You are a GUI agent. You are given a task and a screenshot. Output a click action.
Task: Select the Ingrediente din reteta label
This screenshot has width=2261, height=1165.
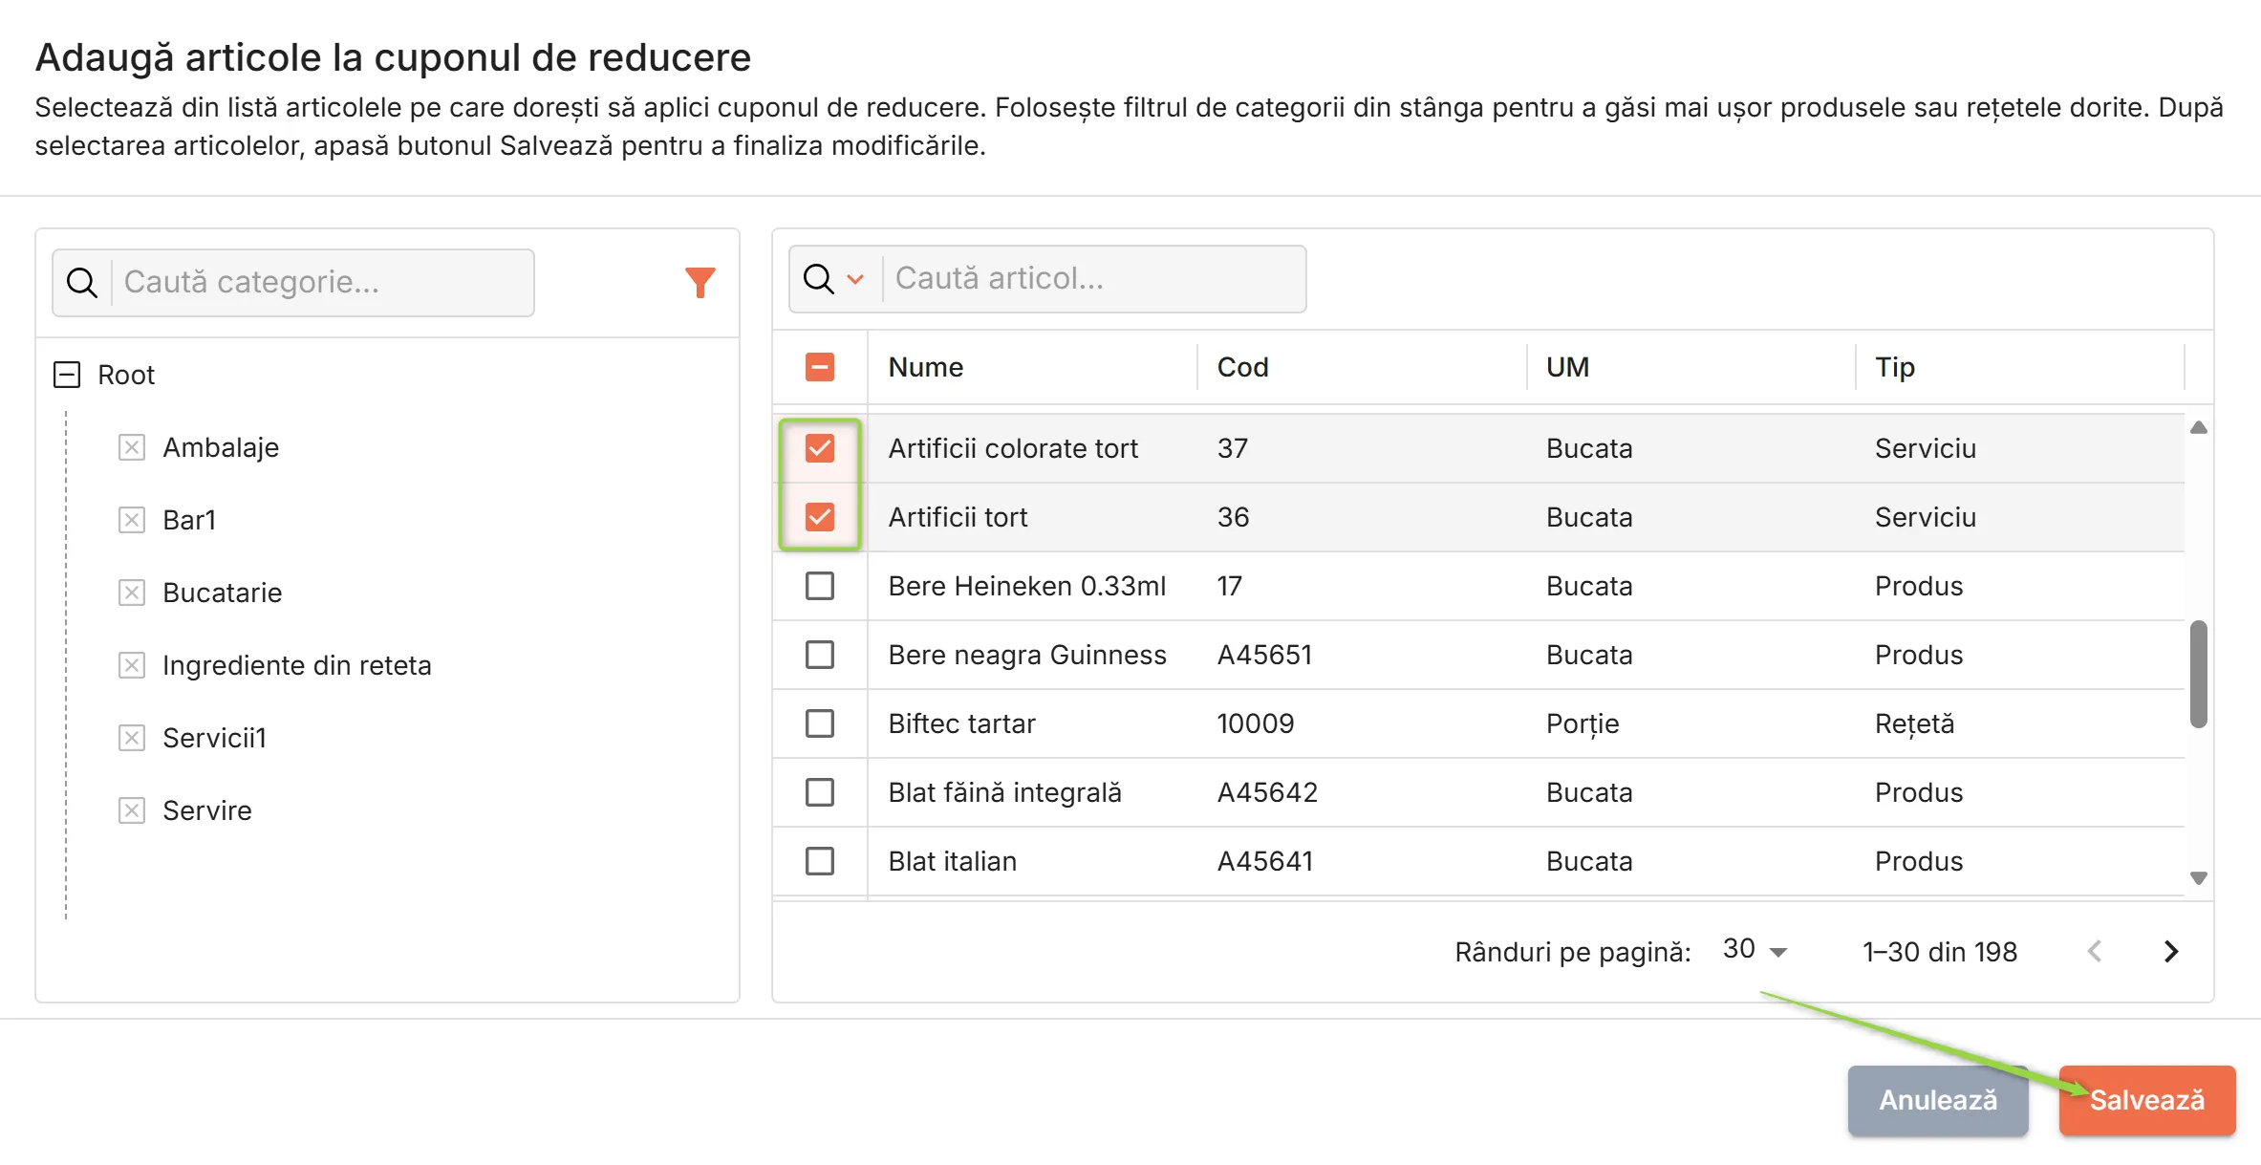tap(297, 665)
